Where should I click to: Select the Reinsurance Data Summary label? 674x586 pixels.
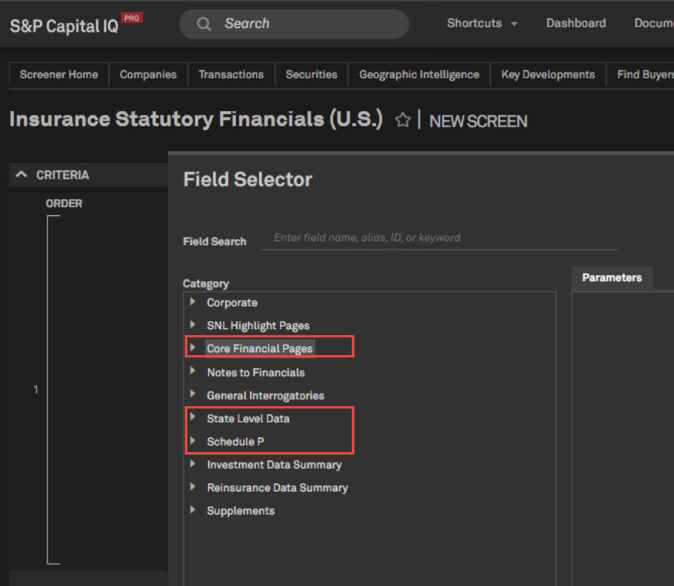(277, 488)
